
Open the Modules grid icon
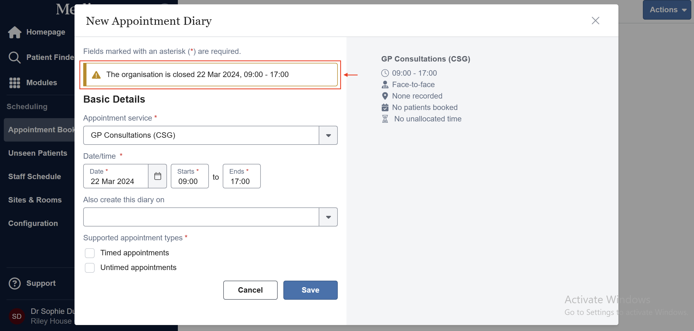pyautogui.click(x=15, y=83)
